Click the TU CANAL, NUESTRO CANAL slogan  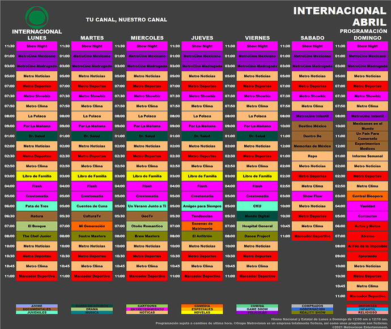coord(126,20)
